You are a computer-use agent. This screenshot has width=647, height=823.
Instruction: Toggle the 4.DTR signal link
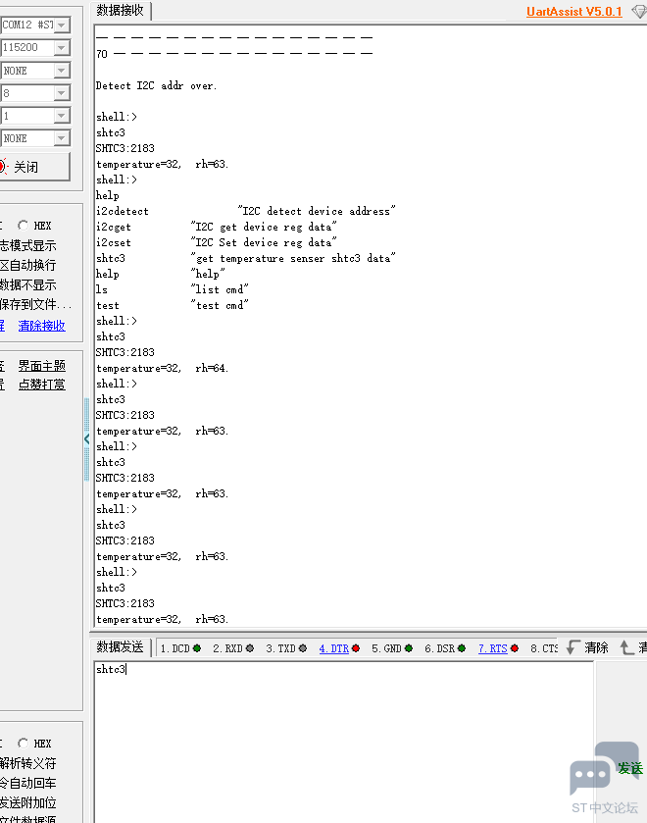(333, 648)
